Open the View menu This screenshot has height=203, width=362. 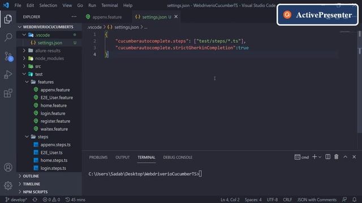(67, 5)
